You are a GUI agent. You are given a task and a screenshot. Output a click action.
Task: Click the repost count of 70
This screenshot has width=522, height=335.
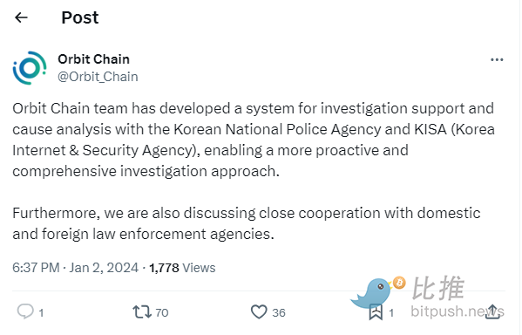pos(162,312)
